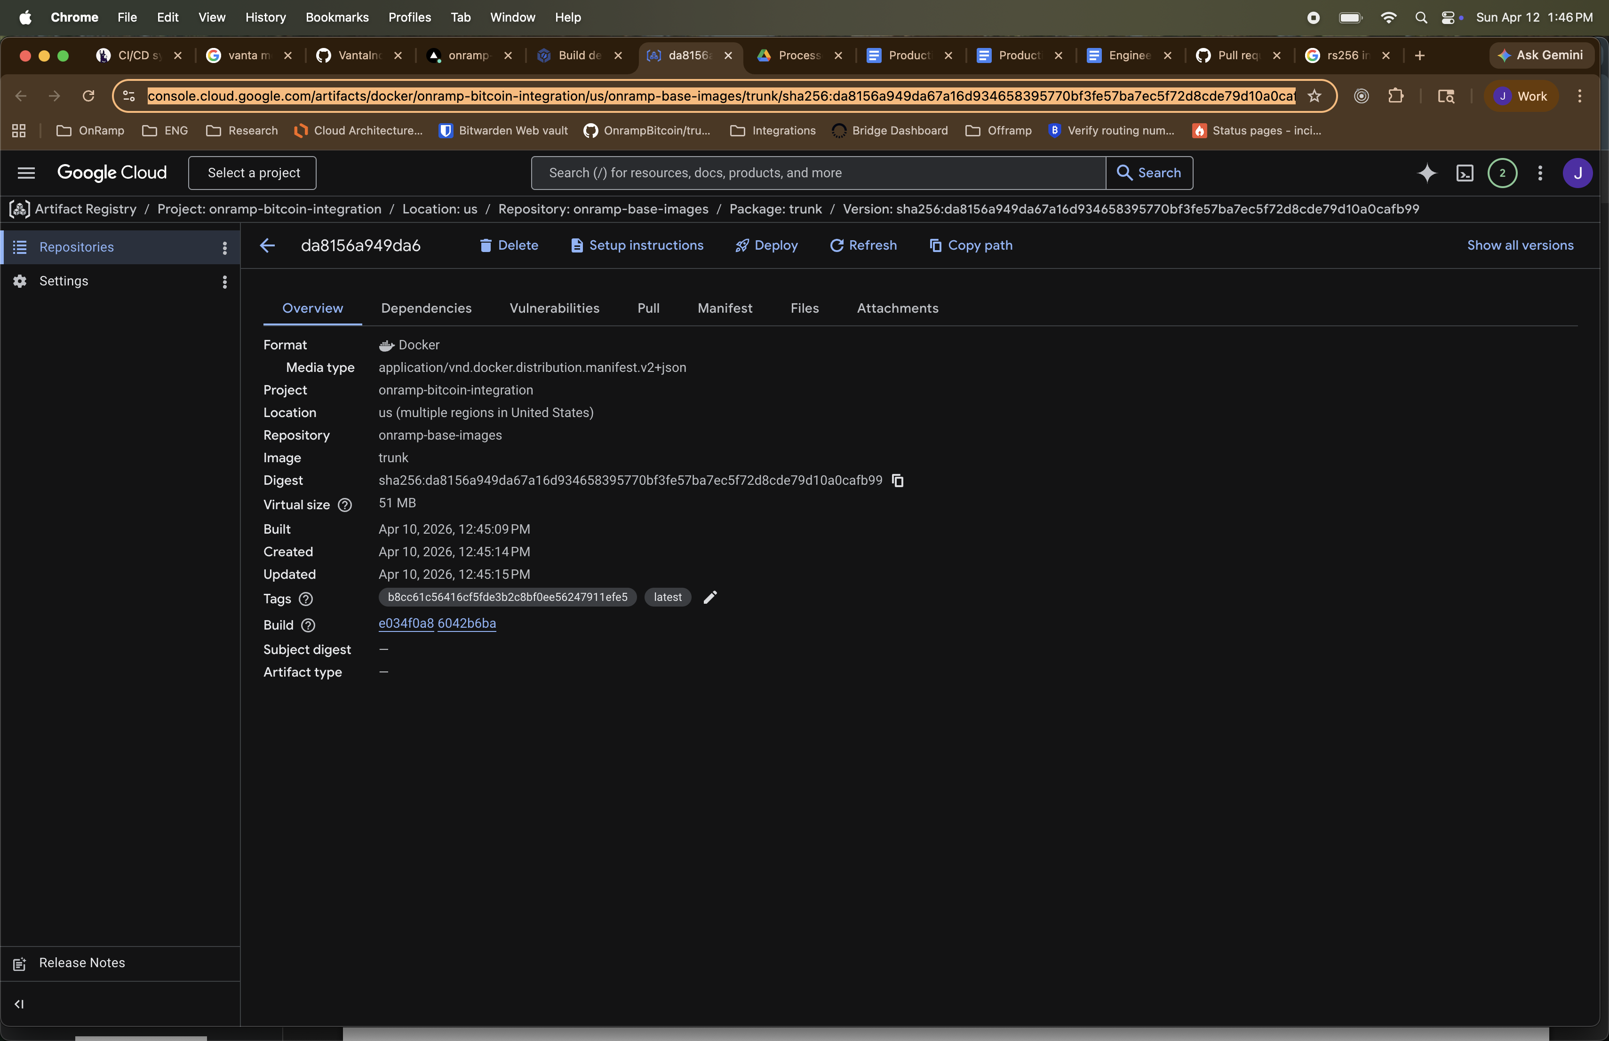Open the Google Cloud navigation hamburger menu
1609x1041 pixels.
(x=26, y=173)
